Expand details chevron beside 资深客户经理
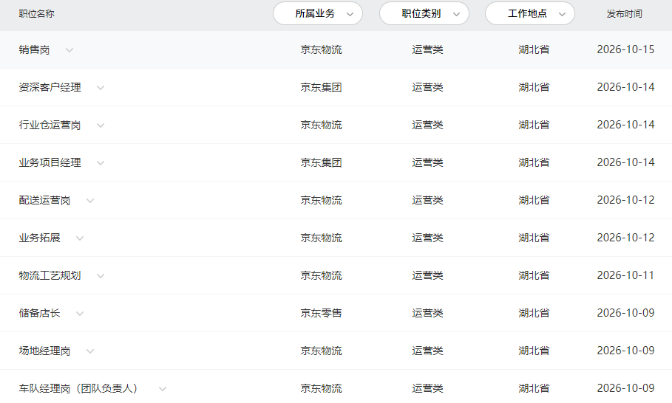This screenshot has width=672, height=403. [x=101, y=88]
